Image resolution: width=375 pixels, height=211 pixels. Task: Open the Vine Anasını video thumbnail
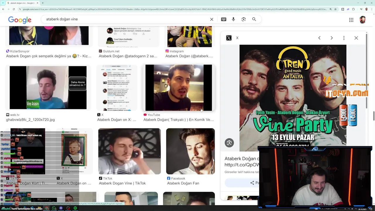(48, 87)
